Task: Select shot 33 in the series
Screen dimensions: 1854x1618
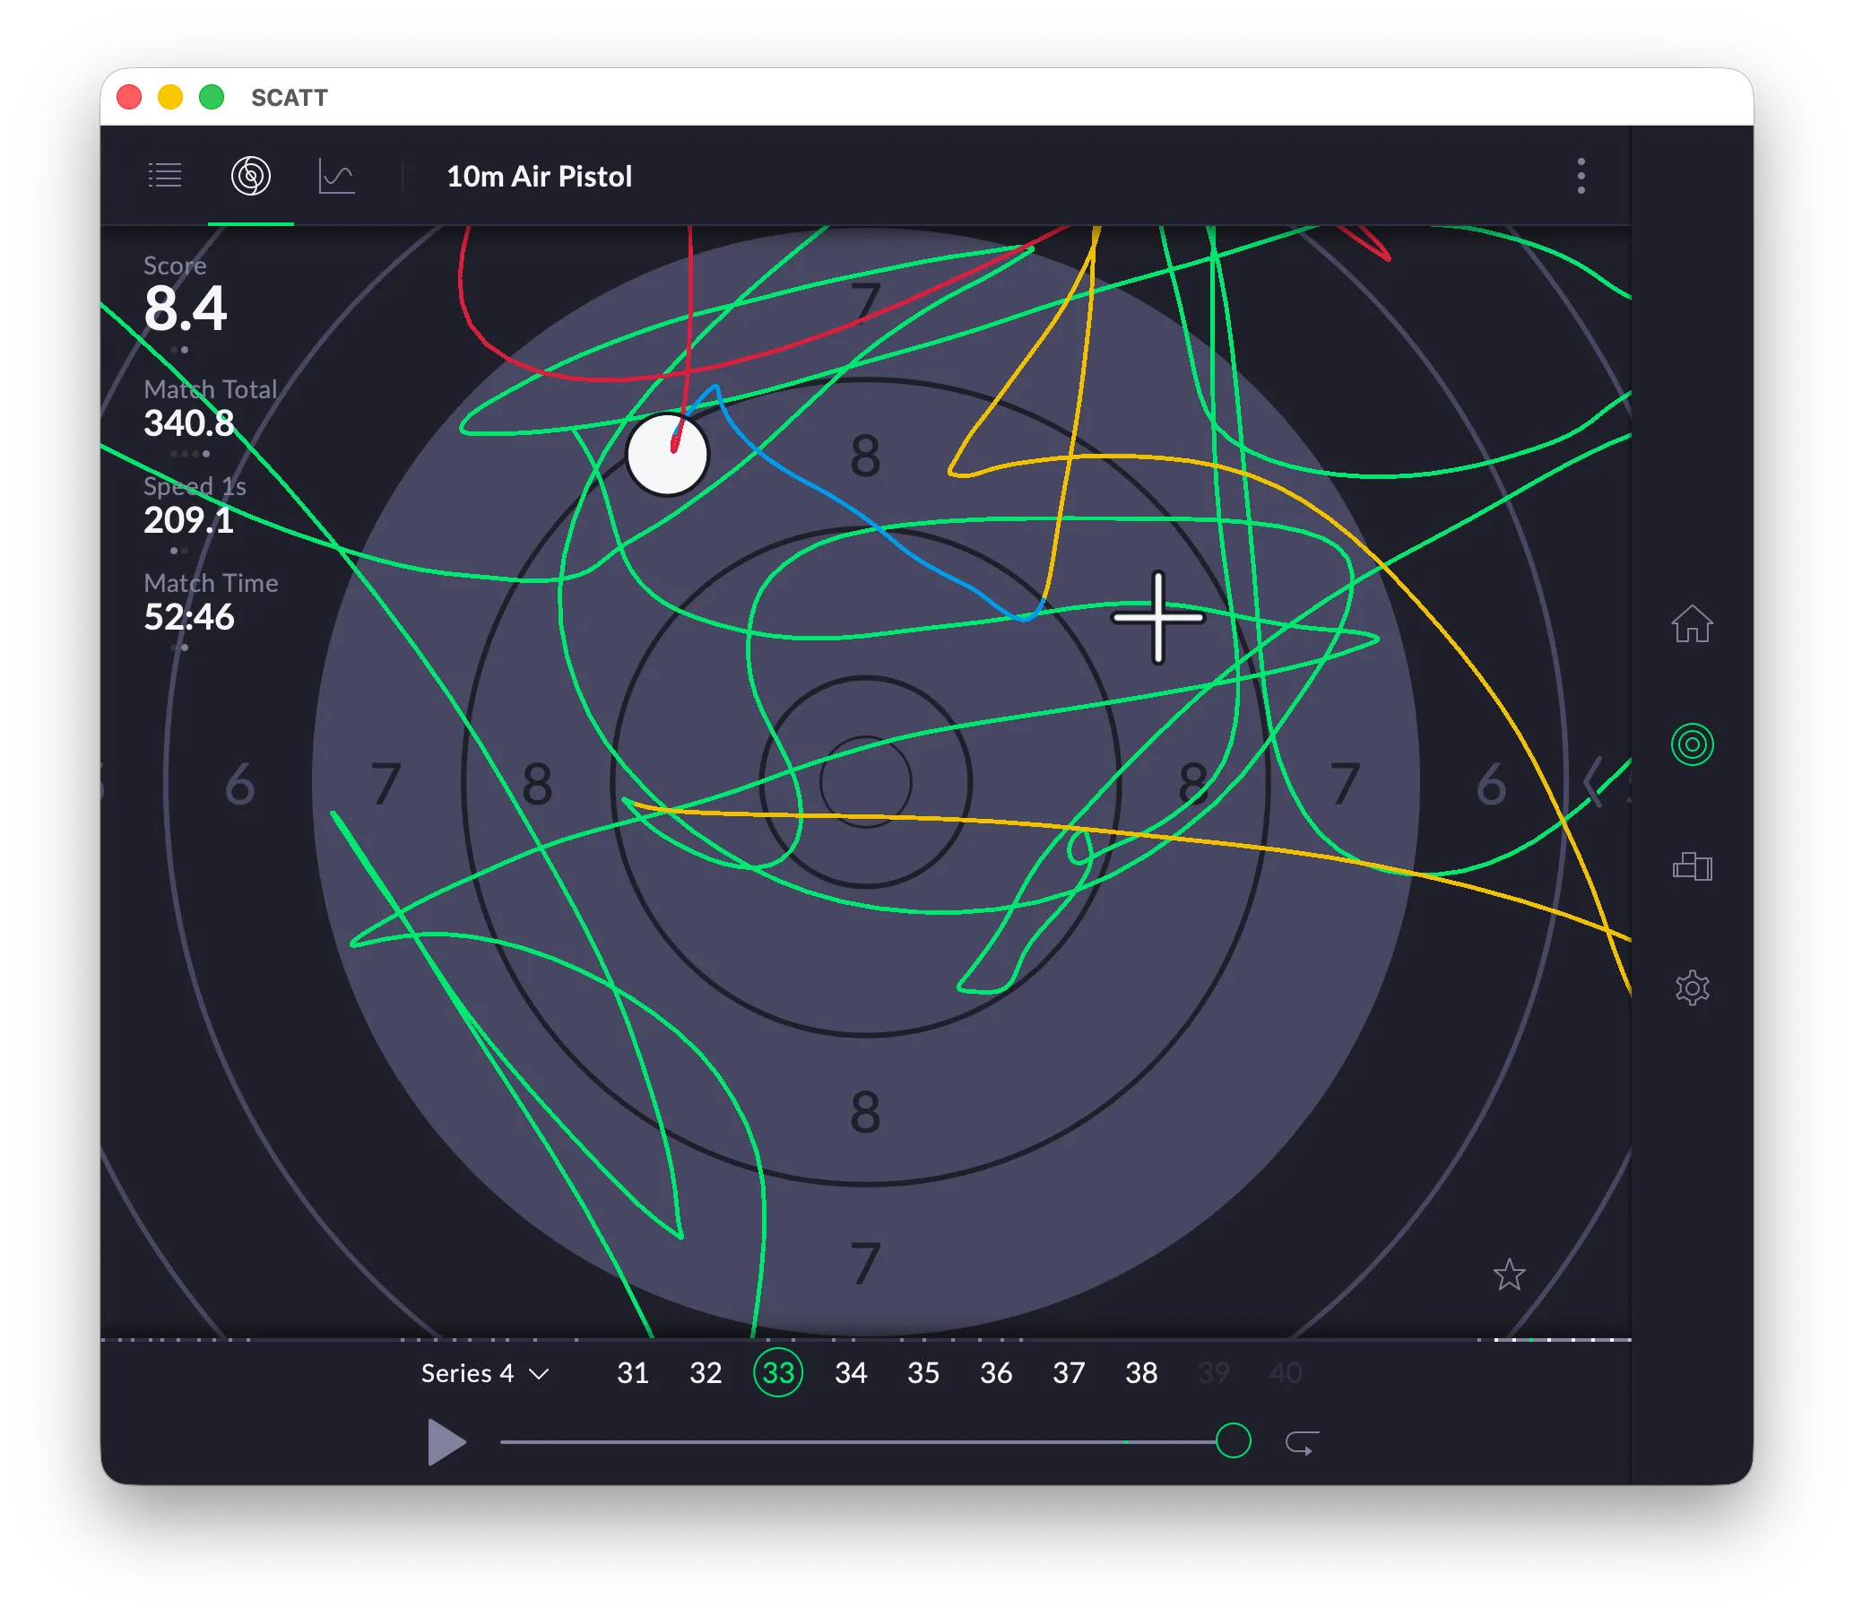Action: (x=777, y=1372)
